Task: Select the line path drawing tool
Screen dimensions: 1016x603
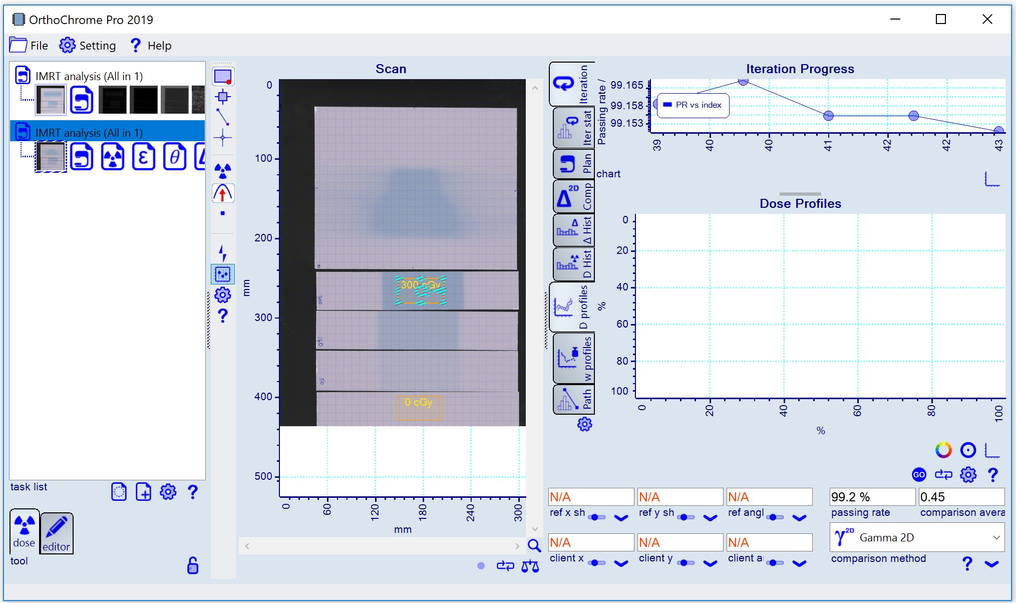Action: pyautogui.click(x=223, y=117)
